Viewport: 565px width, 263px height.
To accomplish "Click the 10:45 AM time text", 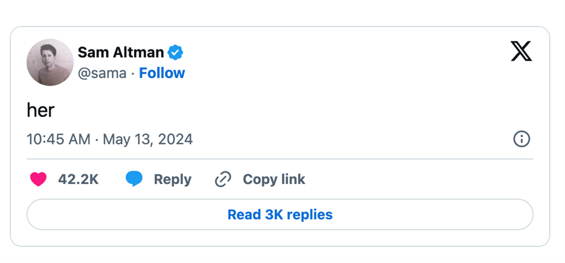I will [59, 139].
